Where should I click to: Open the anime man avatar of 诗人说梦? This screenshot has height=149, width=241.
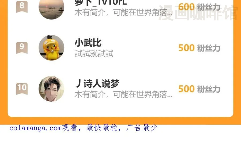pos(51,89)
